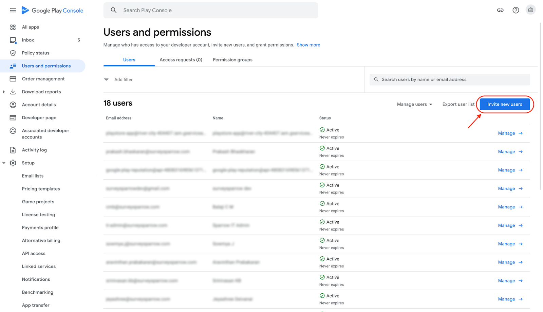This screenshot has height=312, width=543.
Task: Open the help question mark icon
Action: [516, 10]
